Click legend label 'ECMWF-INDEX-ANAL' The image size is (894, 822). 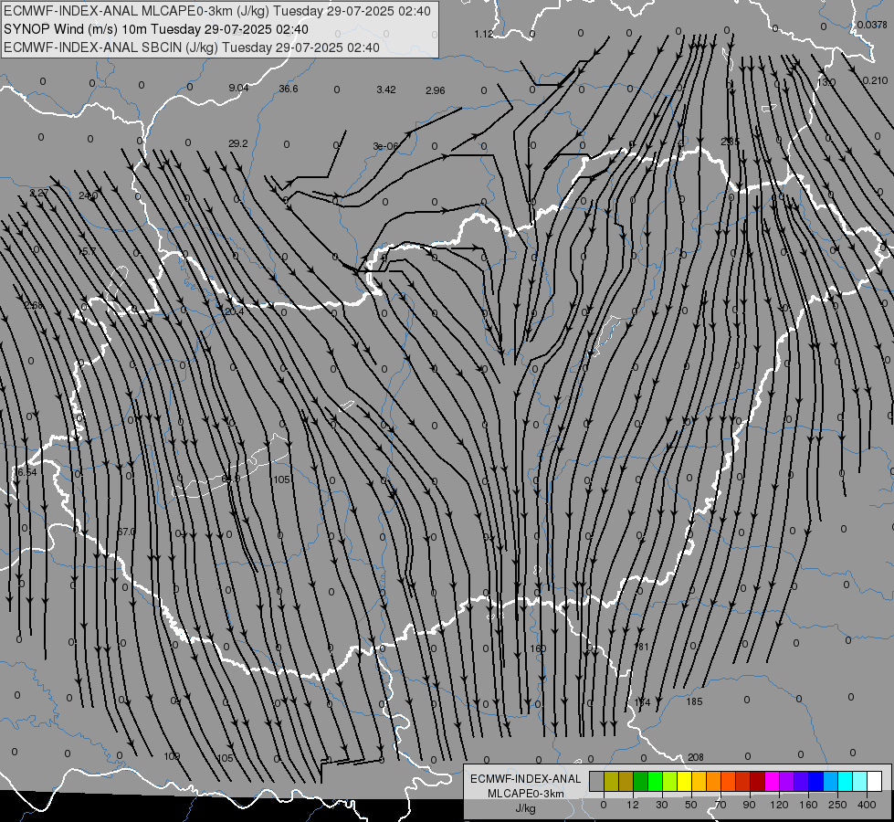coord(525,779)
